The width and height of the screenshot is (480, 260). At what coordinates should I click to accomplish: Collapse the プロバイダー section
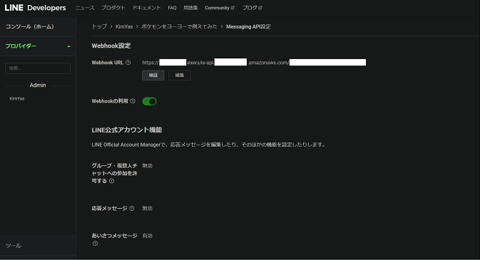coord(38,46)
